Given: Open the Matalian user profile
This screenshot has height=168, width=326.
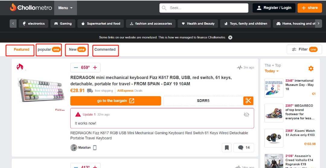Looking at the screenshot, I should pos(85,148).
